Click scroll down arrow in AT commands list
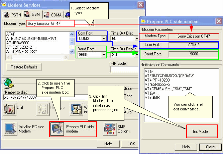The width and height of the screenshot is (223, 154). 72,52
